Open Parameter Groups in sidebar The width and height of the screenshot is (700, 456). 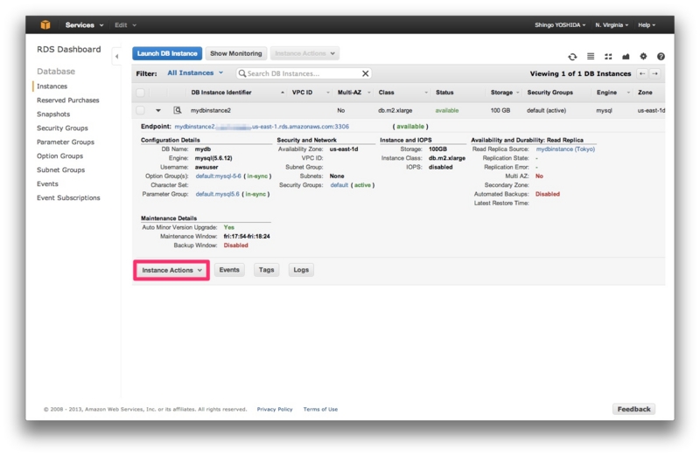click(66, 142)
